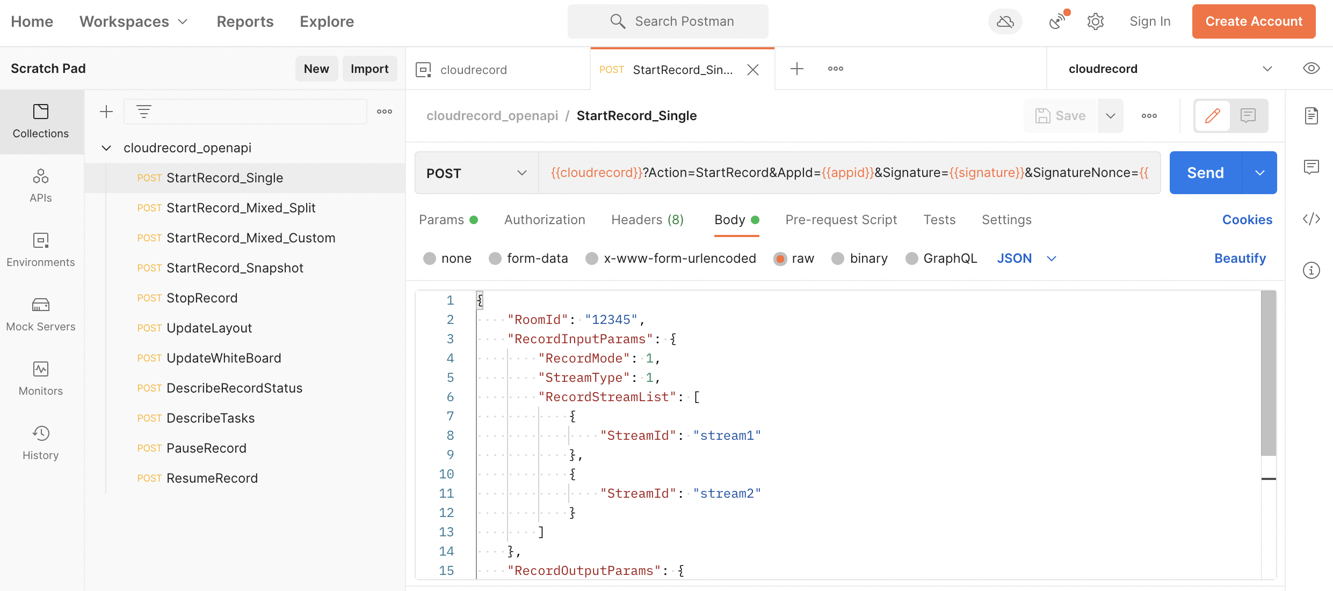
Task: Switch to build mode pencil icon
Action: coord(1212,116)
